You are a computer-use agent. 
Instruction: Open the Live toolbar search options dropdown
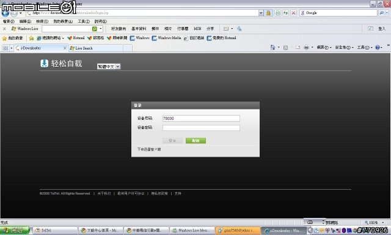[100, 29]
